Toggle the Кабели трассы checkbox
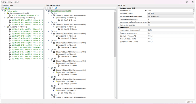Viewport: 196px width, 104px height. click(x=5, y=11)
